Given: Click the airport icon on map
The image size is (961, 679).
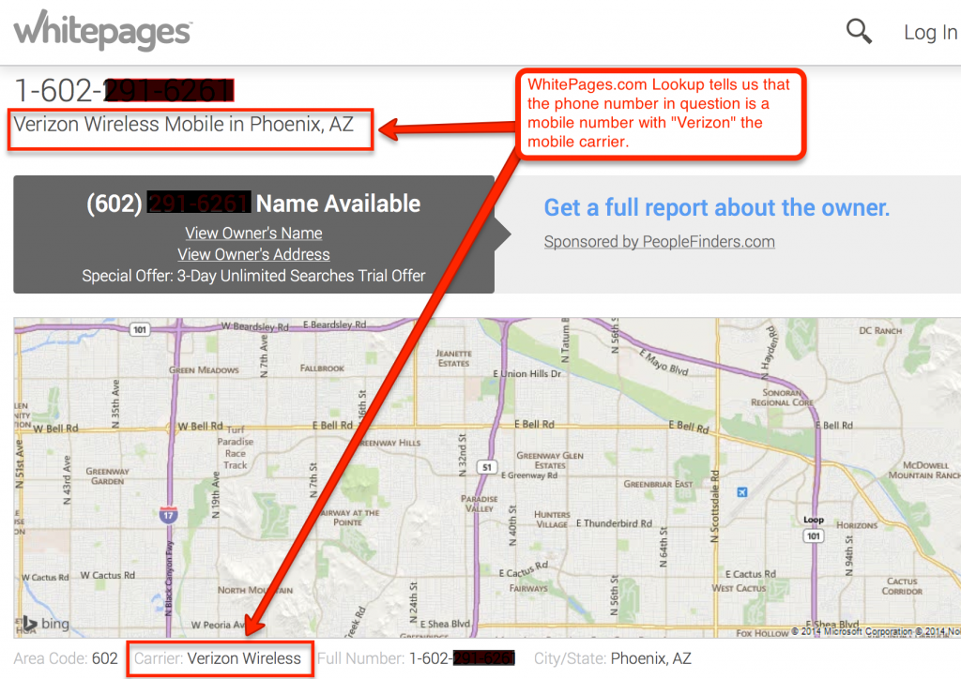Looking at the screenshot, I should [742, 491].
